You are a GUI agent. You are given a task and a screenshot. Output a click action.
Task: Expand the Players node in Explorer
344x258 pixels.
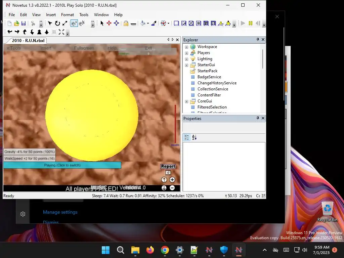tap(186, 53)
